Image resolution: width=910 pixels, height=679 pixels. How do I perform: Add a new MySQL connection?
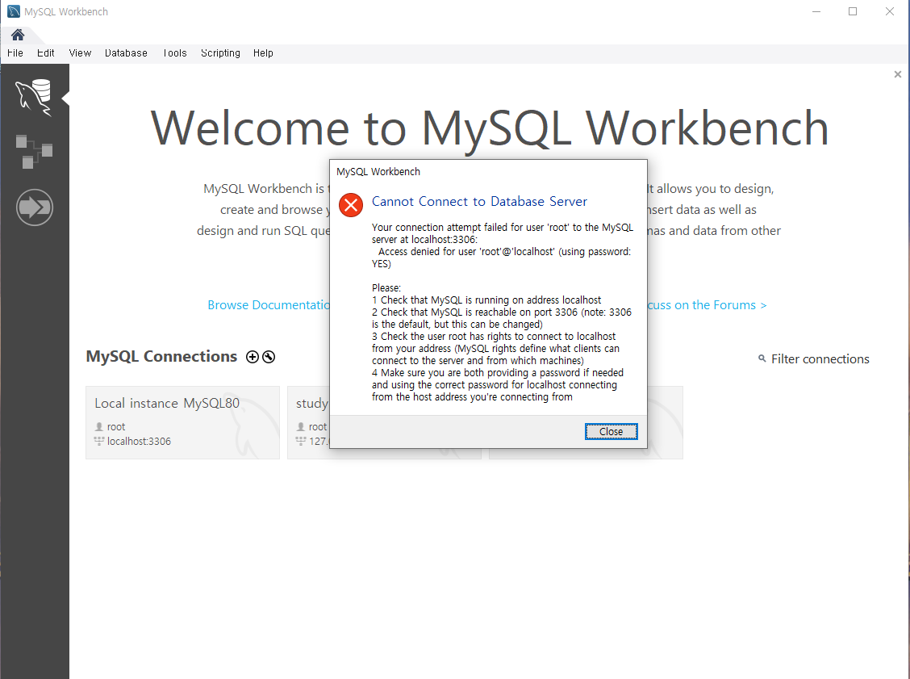tap(253, 357)
